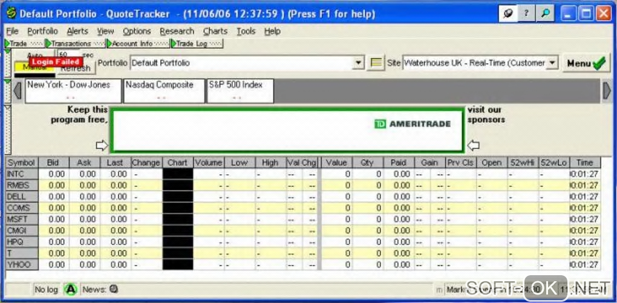Sort by the Time column header
The image size is (617, 303).
tap(585, 163)
